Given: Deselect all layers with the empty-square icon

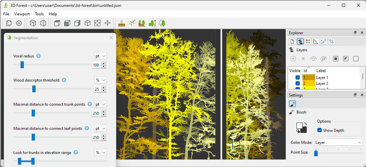Looking at the screenshot, I should [x=356, y=59].
